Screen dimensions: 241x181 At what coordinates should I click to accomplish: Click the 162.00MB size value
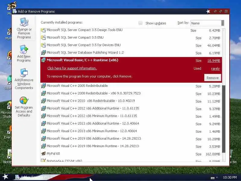[x=213, y=154]
